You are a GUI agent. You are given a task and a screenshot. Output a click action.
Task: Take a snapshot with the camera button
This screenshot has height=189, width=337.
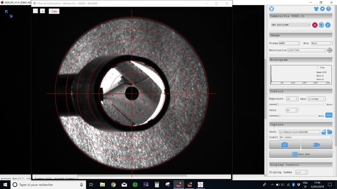pyautogui.click(x=284, y=145)
